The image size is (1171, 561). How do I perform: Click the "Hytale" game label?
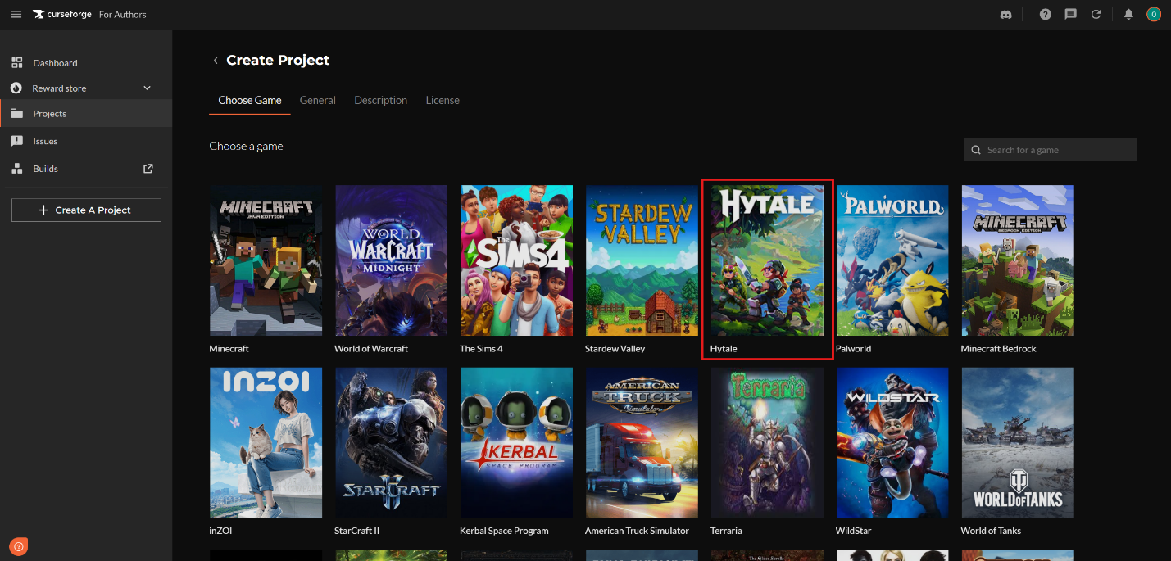coord(724,349)
